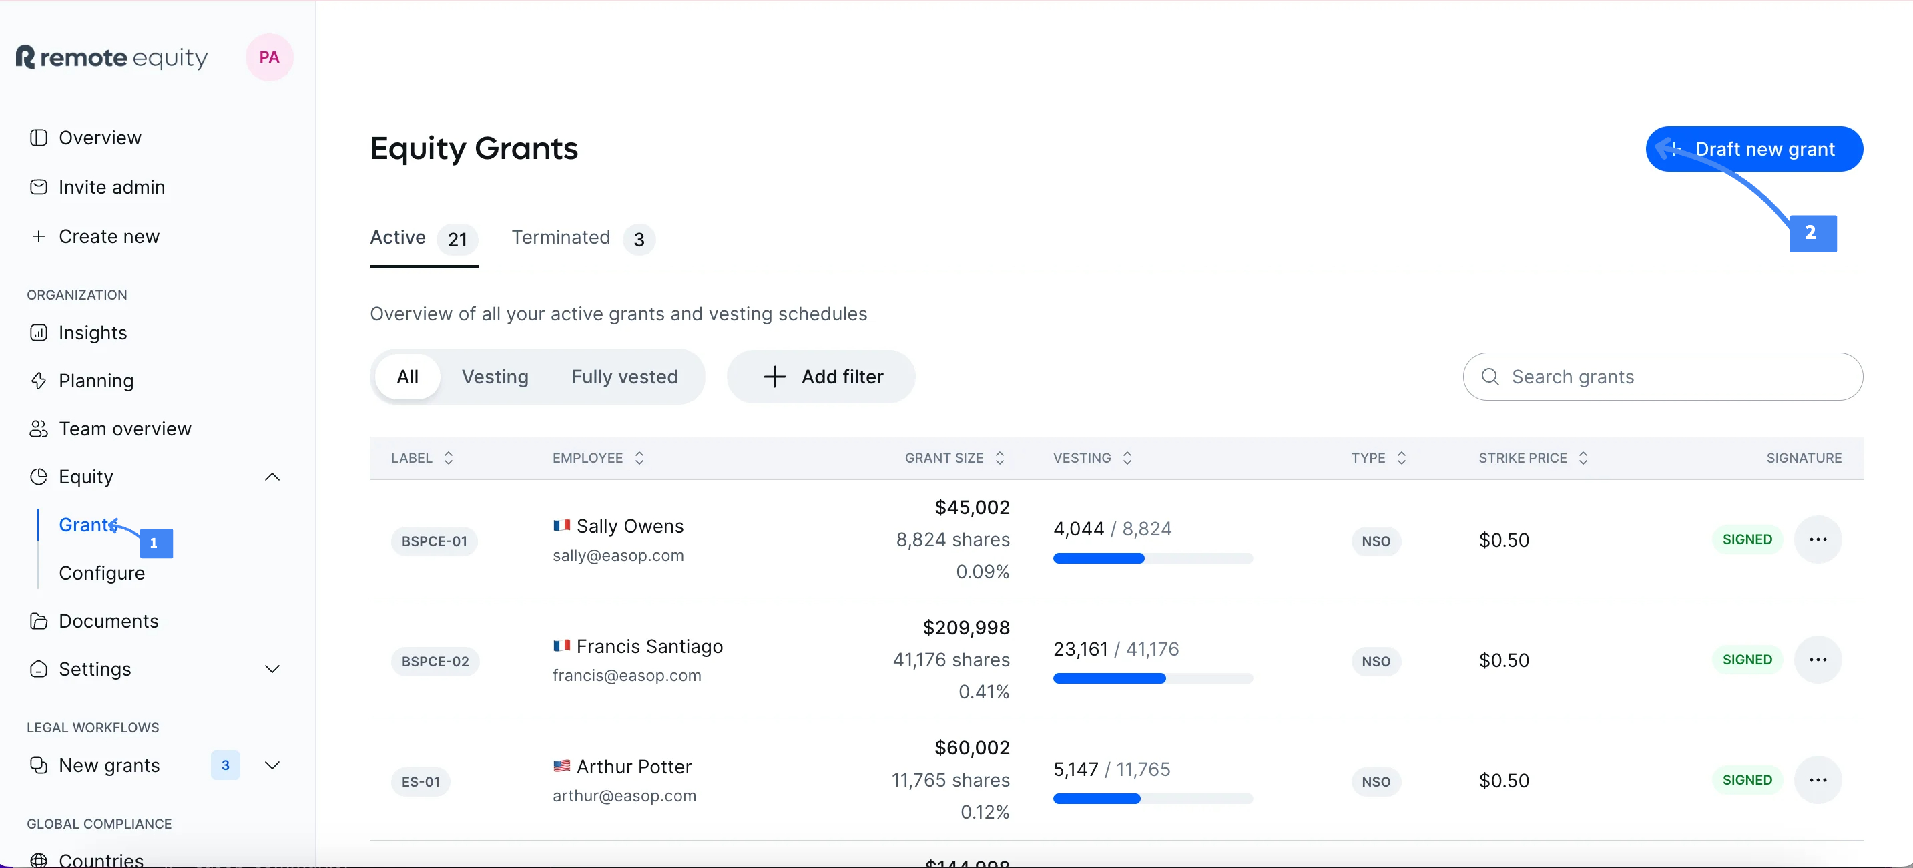Expand the New grants chevron

click(x=272, y=765)
